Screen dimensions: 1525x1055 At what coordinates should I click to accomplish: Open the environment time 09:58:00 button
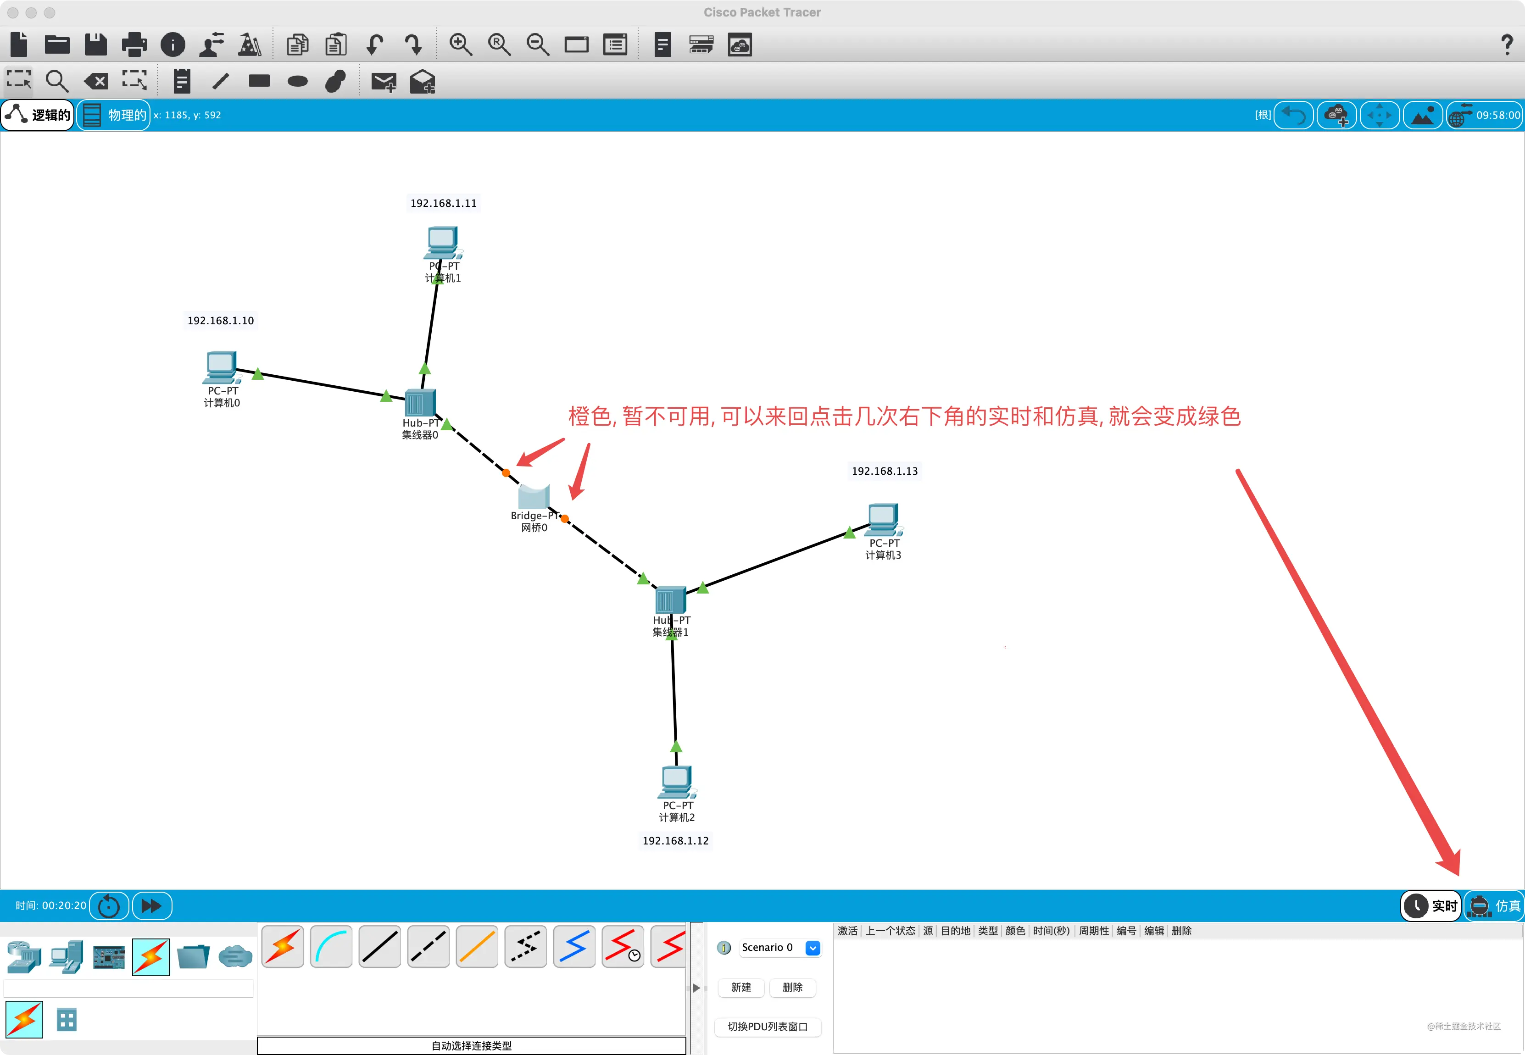click(1485, 115)
